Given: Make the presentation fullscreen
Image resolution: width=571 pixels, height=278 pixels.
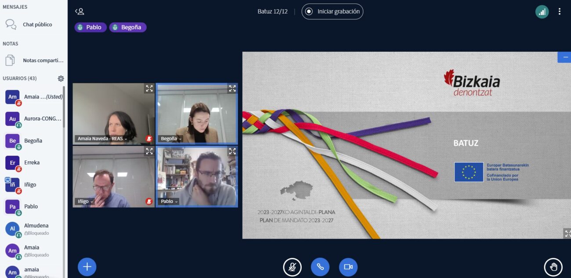Looking at the screenshot, I should tap(567, 234).
